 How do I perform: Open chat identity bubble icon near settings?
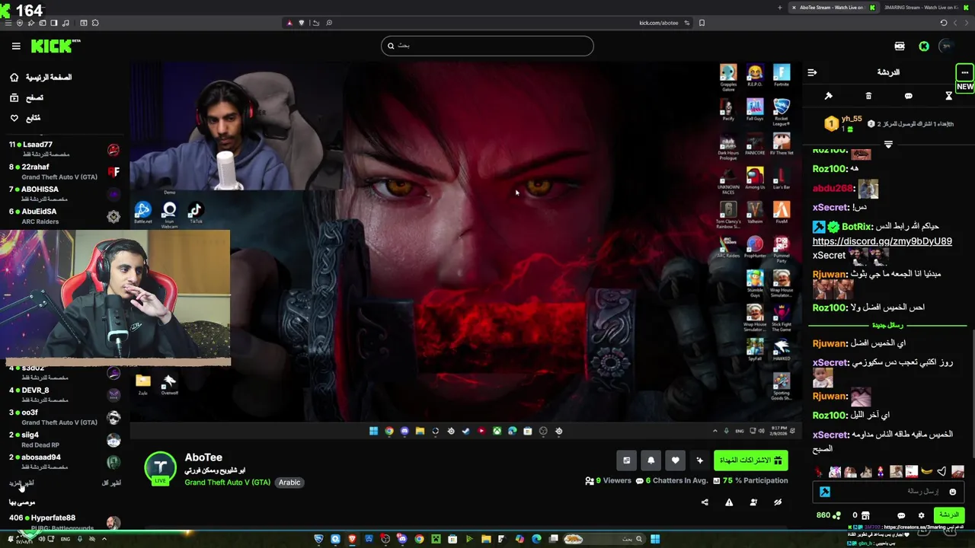point(901,515)
